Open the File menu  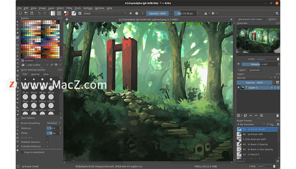coord(20,8)
